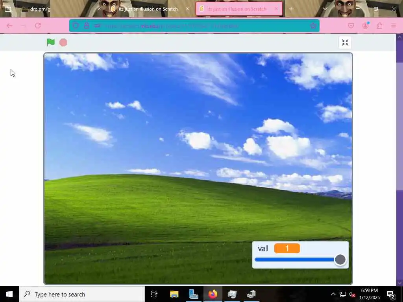Open the Firefox application menu
Screen dimensions: 403x302
pos(394,26)
